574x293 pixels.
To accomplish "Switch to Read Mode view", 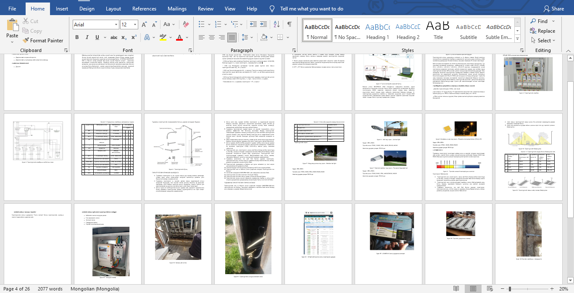I will [456, 289].
